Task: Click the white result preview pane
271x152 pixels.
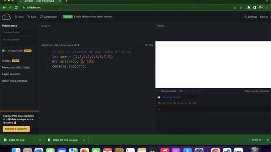Action: click(213, 65)
